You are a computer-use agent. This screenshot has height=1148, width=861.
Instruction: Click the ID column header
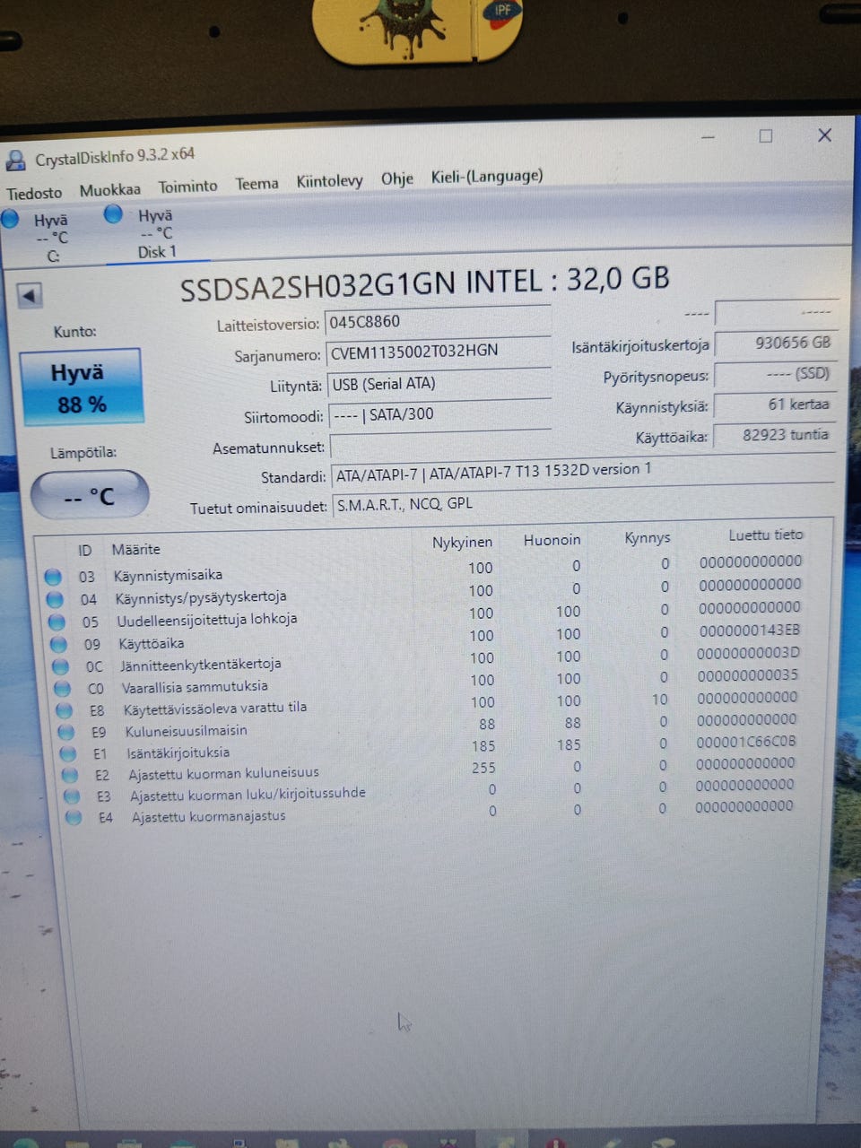click(x=84, y=551)
